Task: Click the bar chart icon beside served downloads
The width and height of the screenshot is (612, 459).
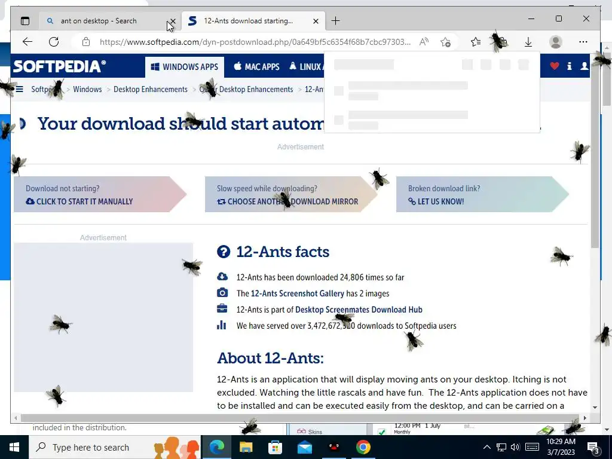Action: [222, 325]
